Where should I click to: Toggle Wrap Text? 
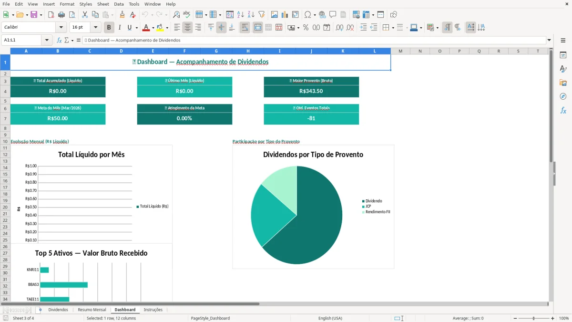click(245, 28)
